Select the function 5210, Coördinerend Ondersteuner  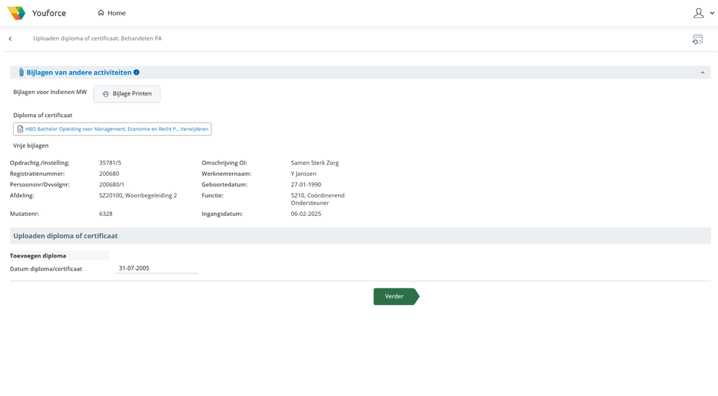click(318, 199)
